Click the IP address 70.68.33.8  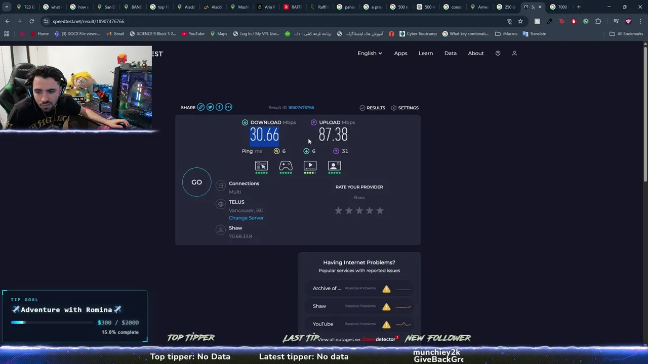point(240,237)
